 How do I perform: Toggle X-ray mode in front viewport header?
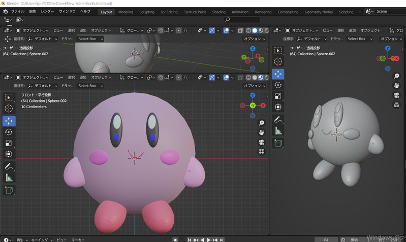(x=240, y=78)
